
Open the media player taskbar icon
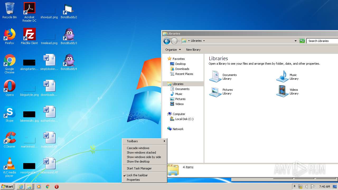[39, 187]
